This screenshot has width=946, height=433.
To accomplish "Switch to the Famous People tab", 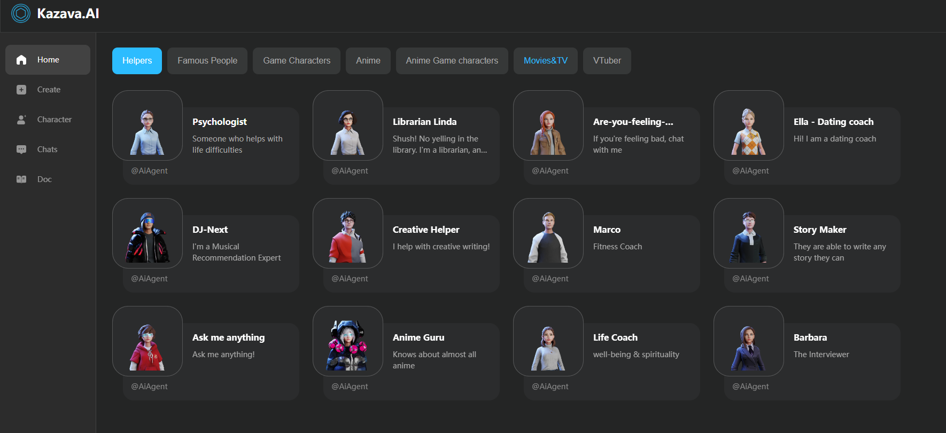I will [207, 61].
